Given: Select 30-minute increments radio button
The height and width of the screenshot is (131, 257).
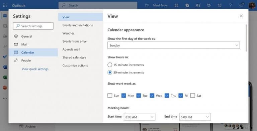Looking at the screenshot, I should 110,72.
